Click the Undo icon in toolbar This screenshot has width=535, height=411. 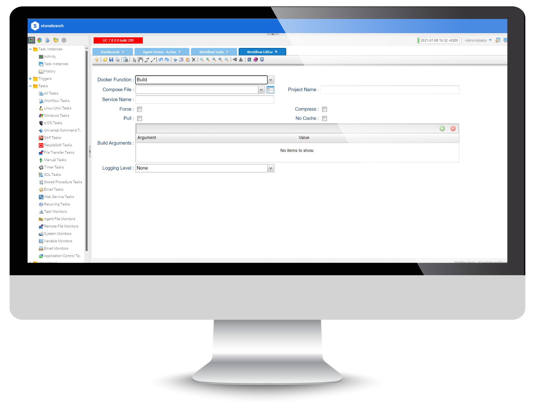pos(160,60)
